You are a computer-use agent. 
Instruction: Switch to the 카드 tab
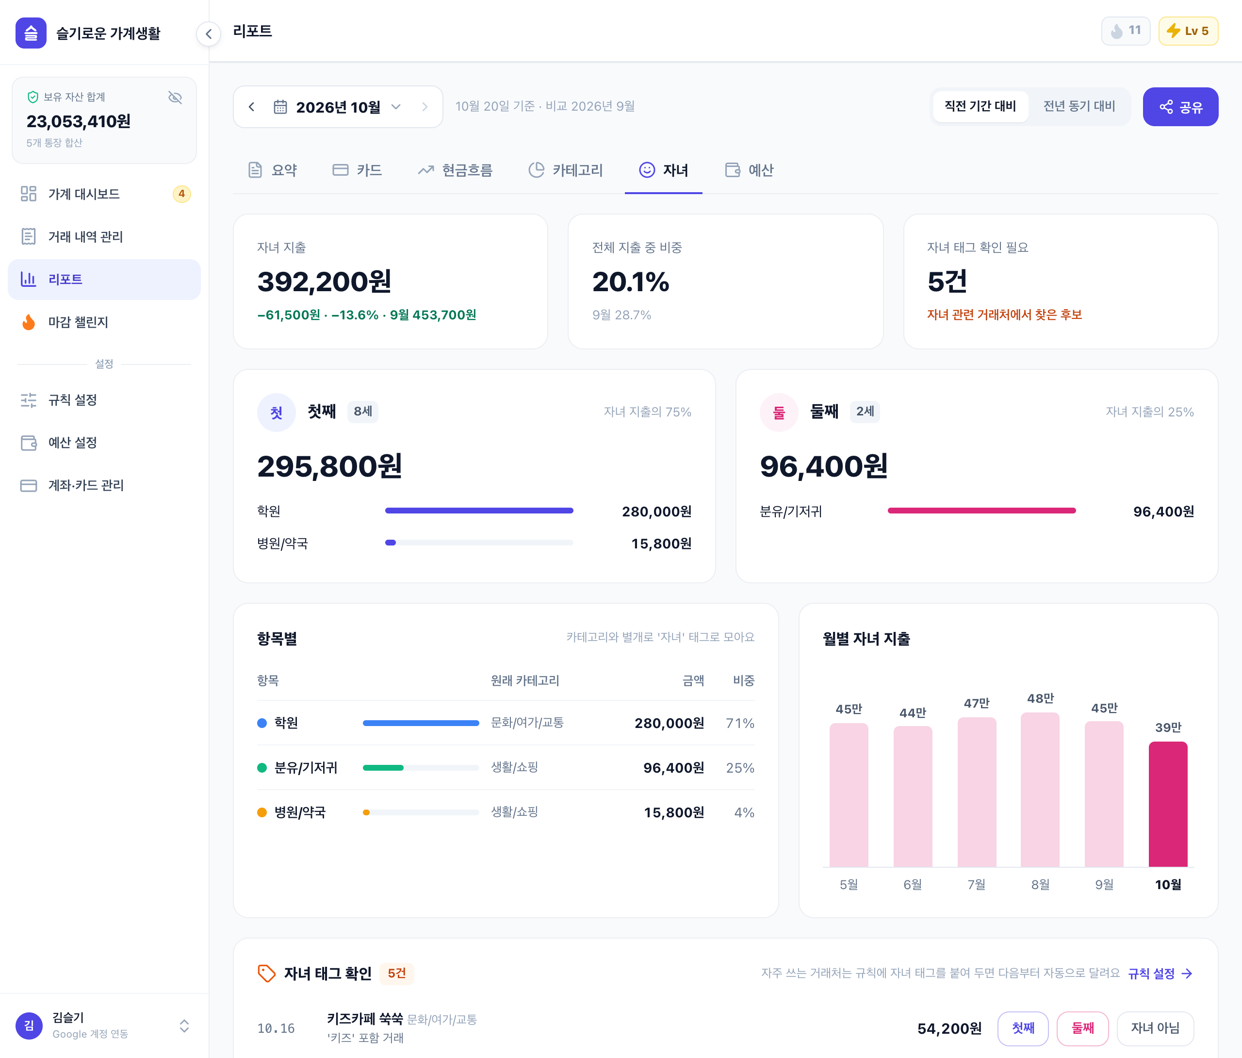(x=357, y=170)
